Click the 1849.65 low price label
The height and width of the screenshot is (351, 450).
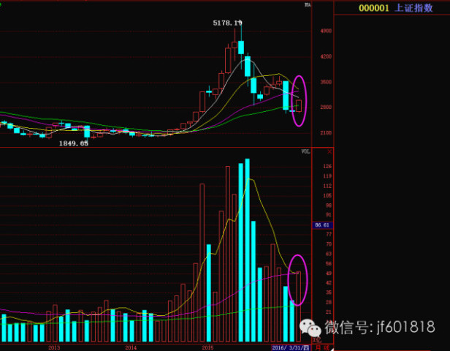[74, 143]
